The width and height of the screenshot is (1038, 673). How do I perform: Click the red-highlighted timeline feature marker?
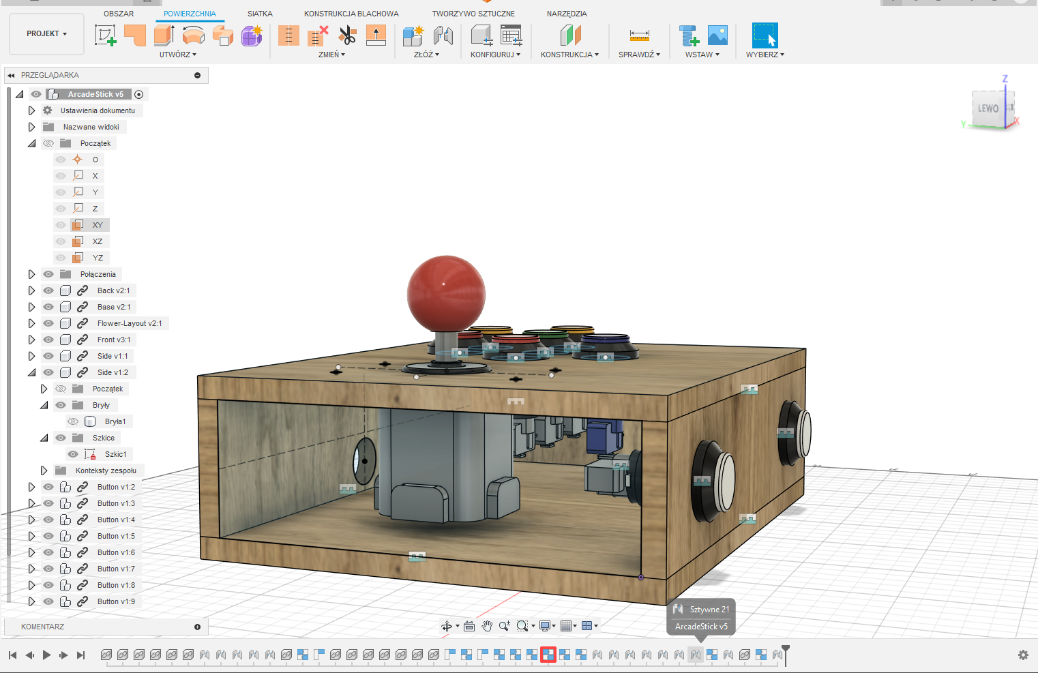click(549, 655)
